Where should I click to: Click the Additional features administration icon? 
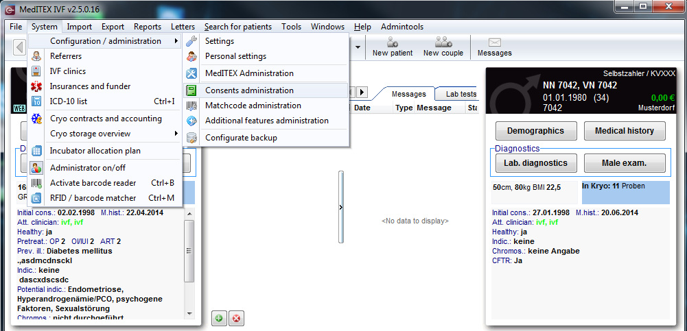[192, 121]
